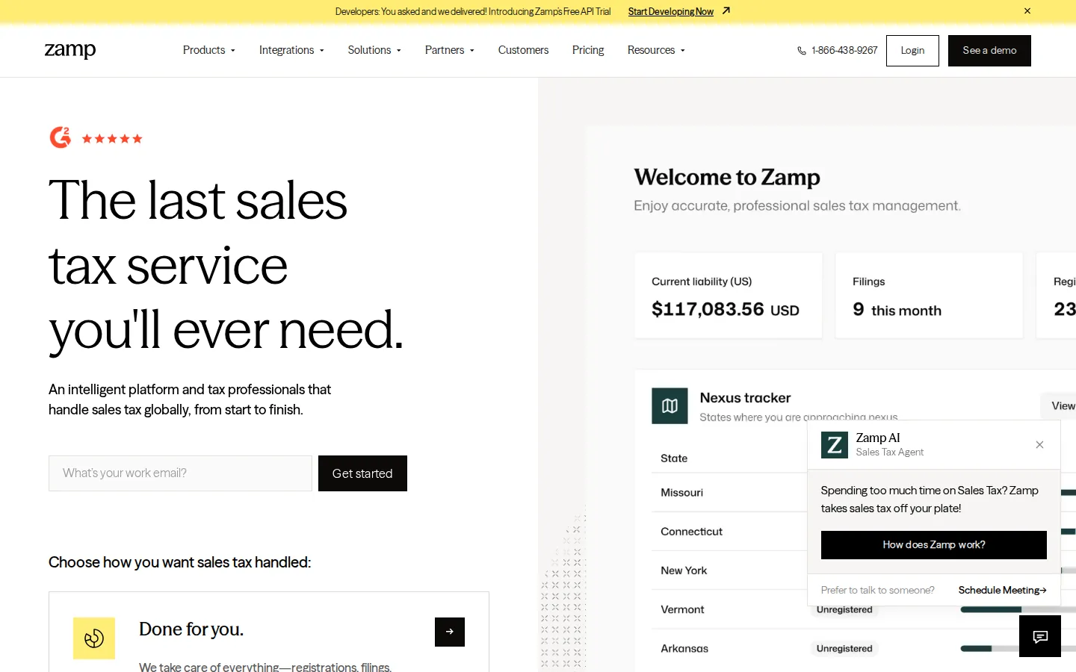Click the Get started button

click(x=362, y=473)
